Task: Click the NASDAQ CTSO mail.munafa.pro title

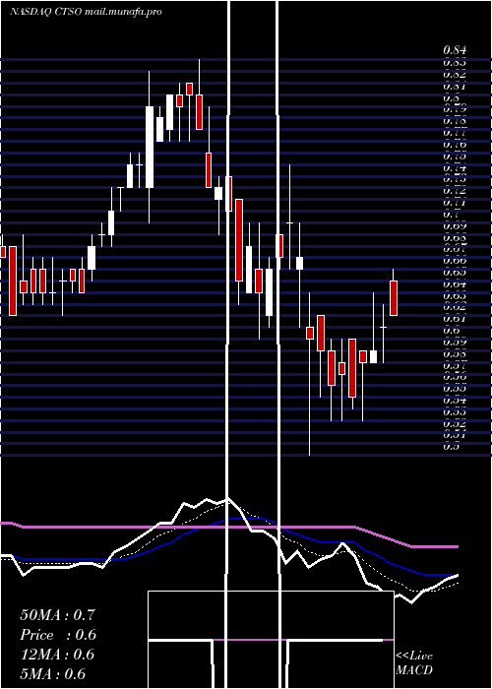Action: click(86, 12)
